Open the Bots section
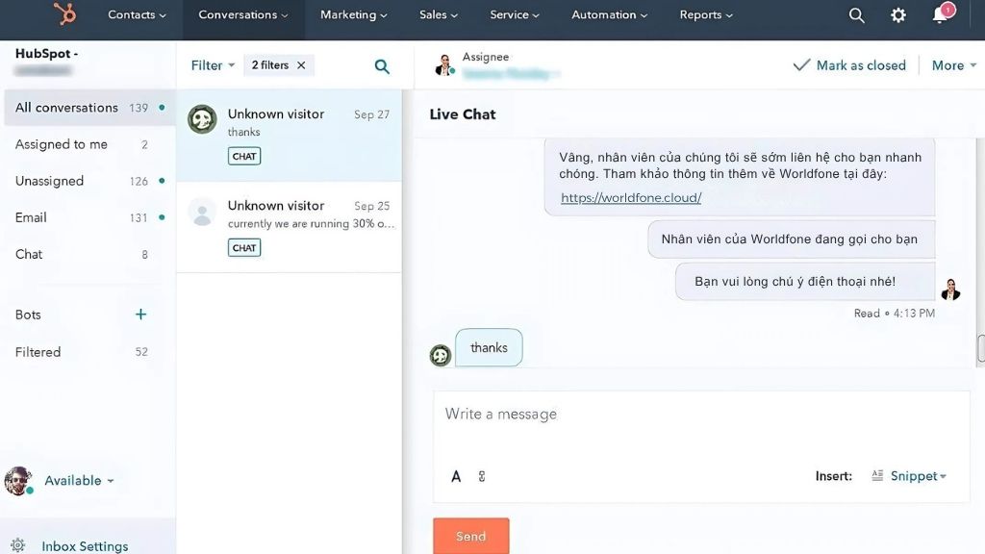This screenshot has height=554, width=985. 28,315
